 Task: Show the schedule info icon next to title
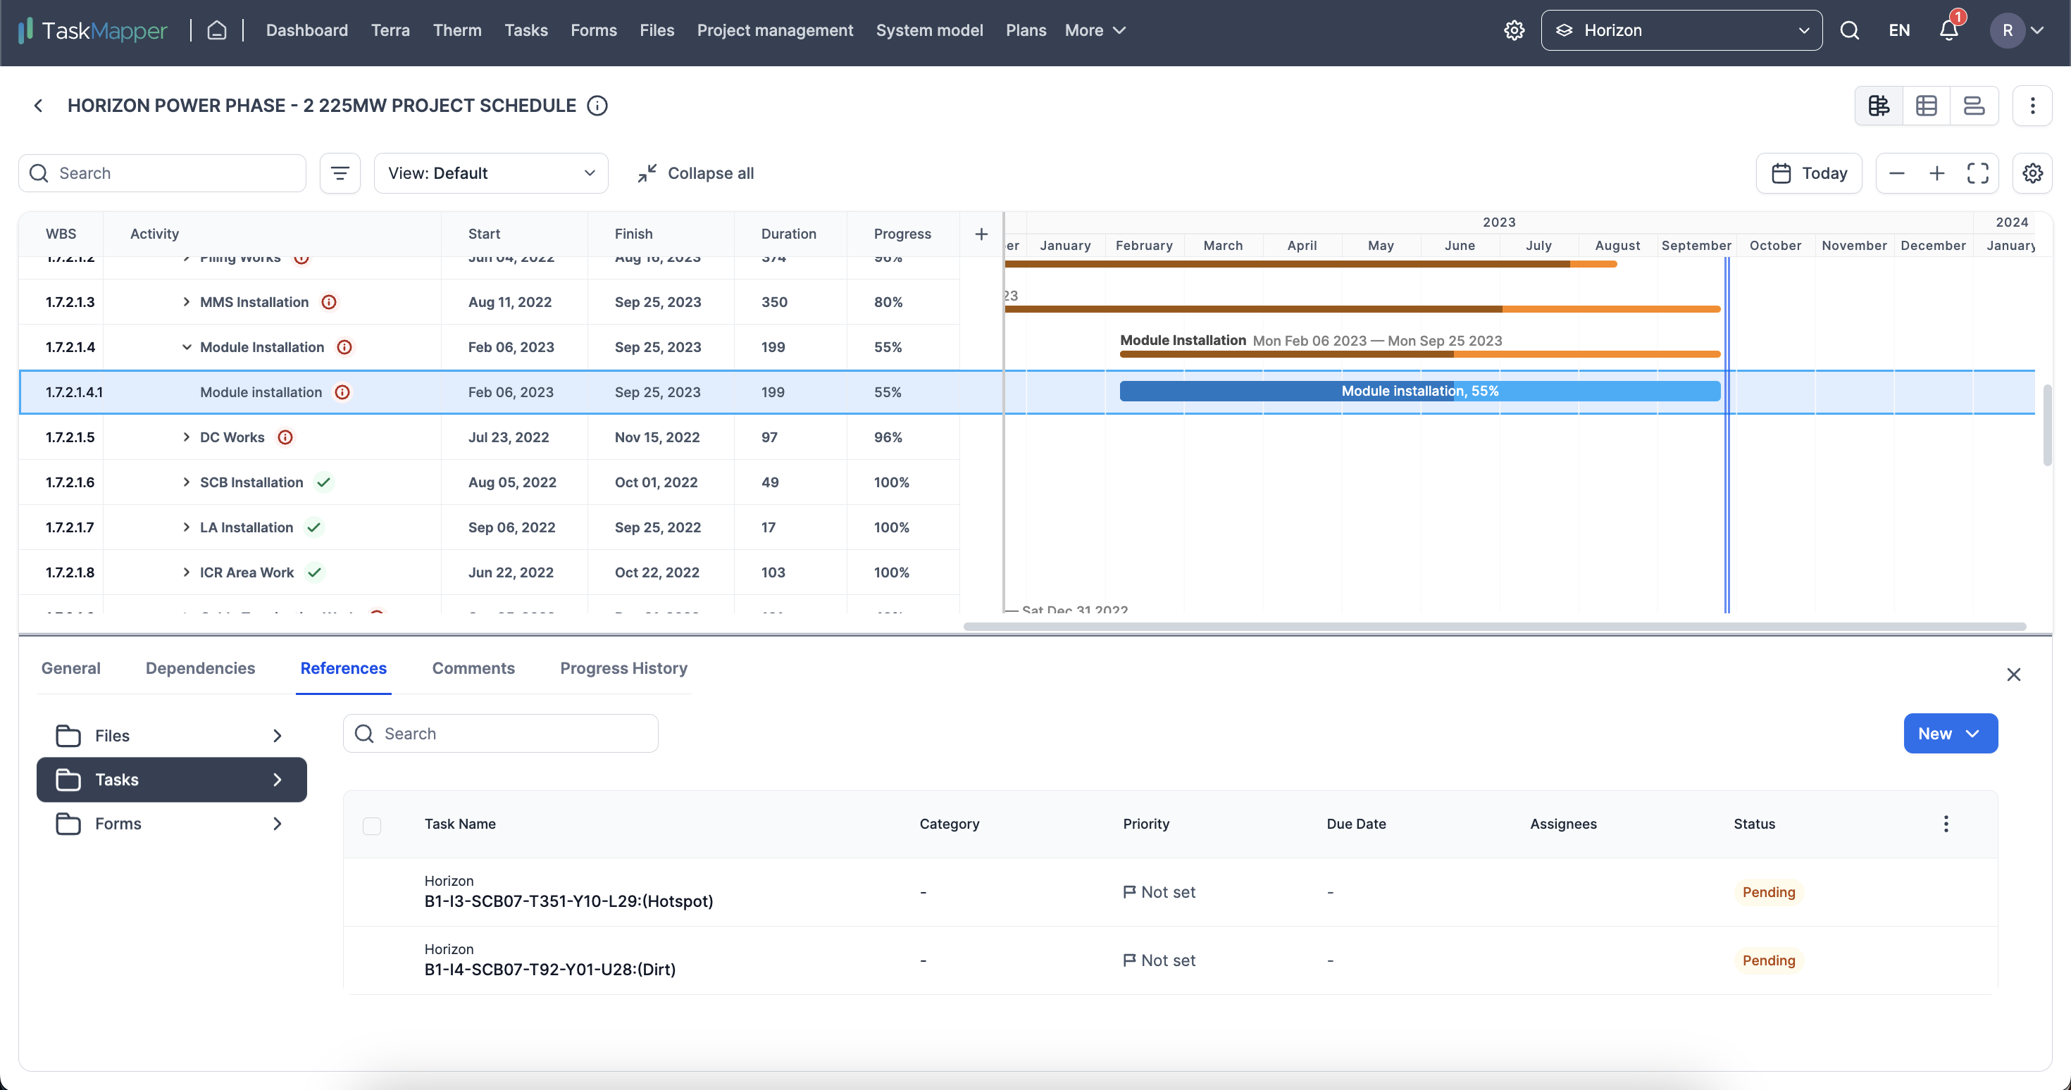(597, 106)
